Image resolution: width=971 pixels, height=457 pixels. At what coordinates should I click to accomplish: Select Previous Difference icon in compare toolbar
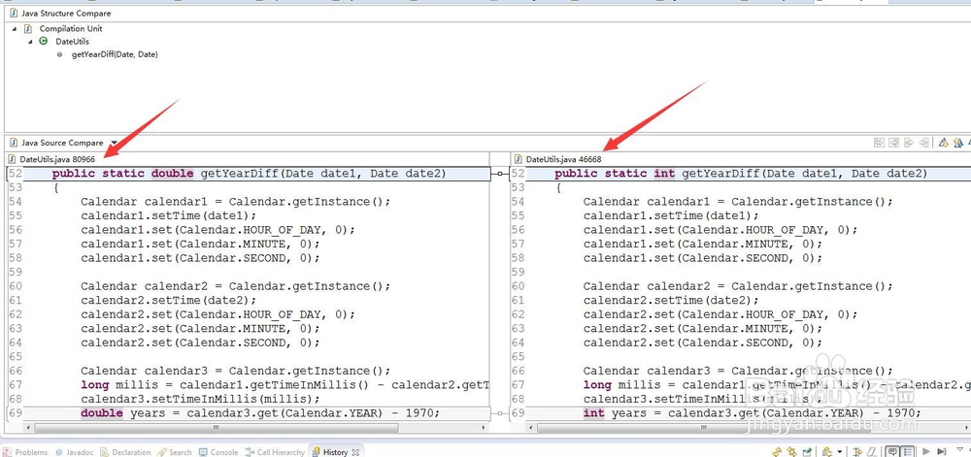click(x=958, y=143)
